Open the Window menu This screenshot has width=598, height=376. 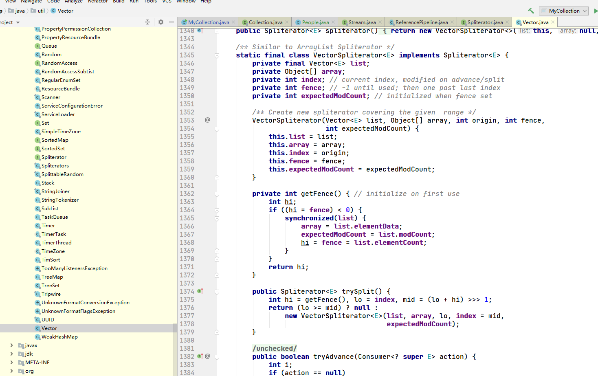(x=186, y=1)
